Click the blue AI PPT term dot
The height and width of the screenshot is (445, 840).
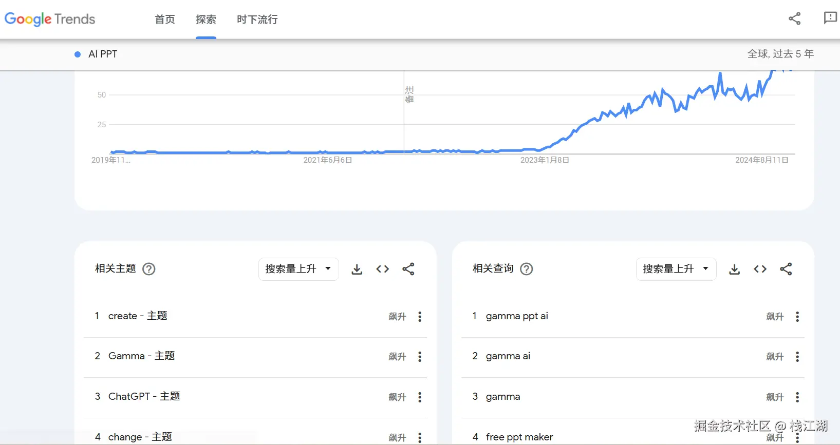pos(78,54)
